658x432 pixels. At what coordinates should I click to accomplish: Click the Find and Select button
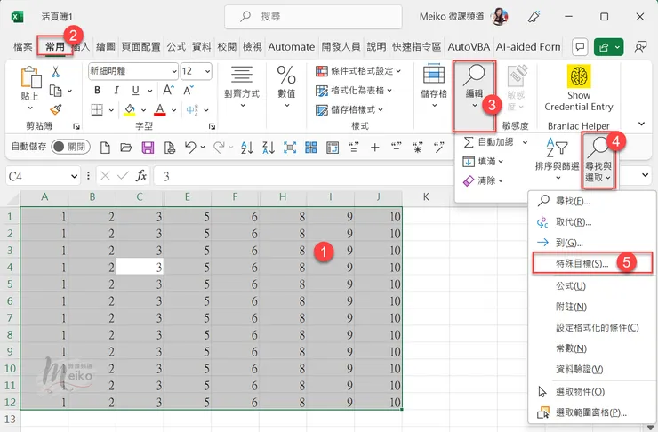pos(598,160)
